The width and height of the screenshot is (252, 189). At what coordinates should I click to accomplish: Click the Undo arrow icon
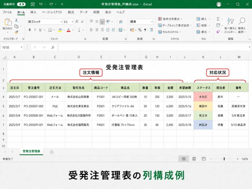click(x=41, y=4)
